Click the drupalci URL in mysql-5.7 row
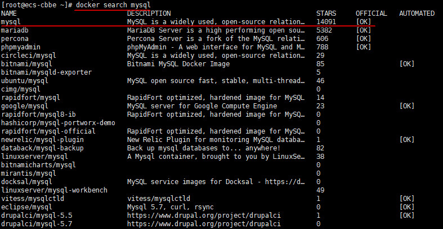 204,224
